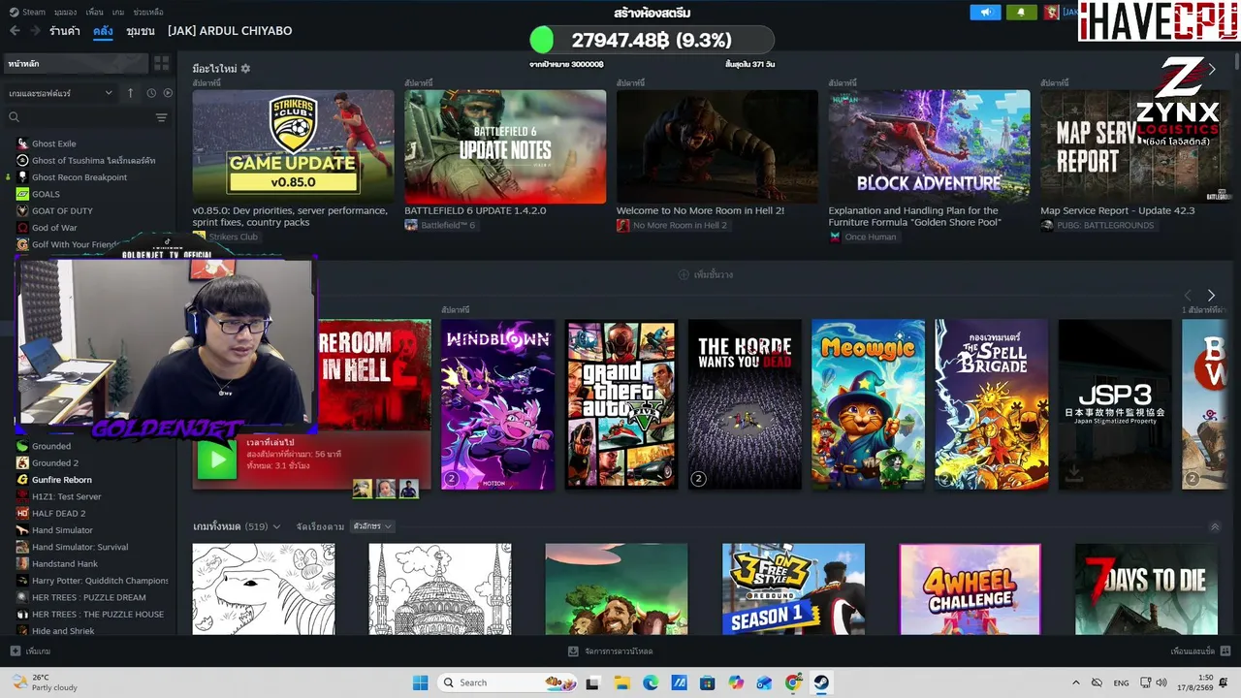Select Gunfire Reborn in the sidebar
The height and width of the screenshot is (698, 1241).
pyautogui.click(x=62, y=480)
